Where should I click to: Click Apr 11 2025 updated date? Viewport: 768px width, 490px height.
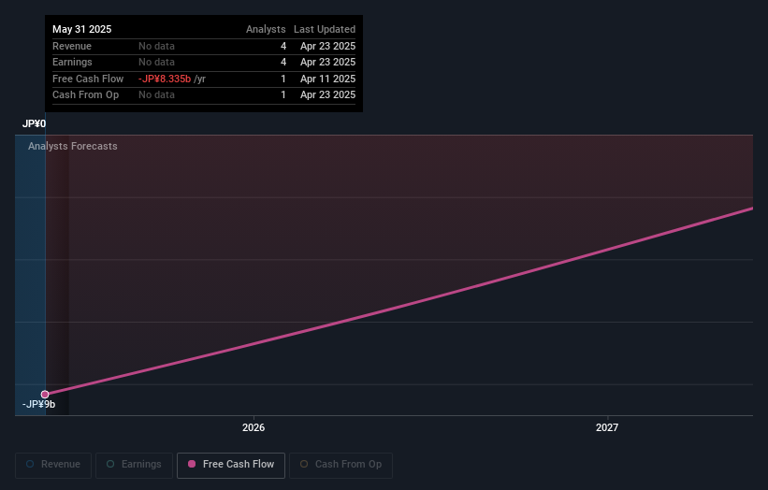coord(327,79)
